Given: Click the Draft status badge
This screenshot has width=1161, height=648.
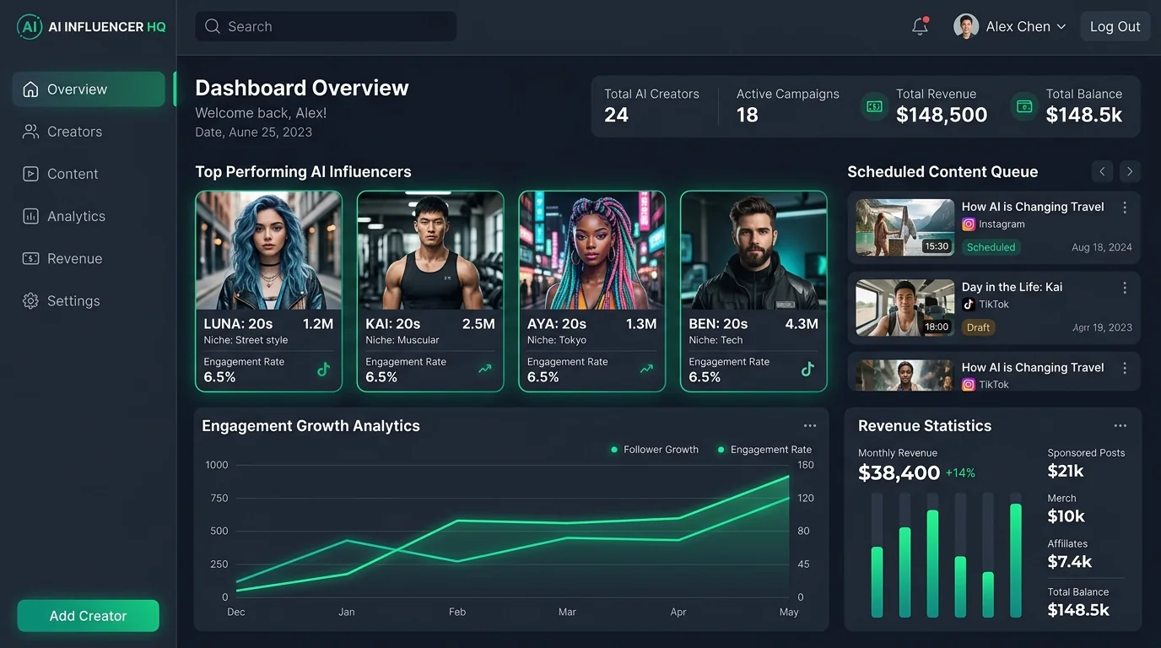Looking at the screenshot, I should 979,327.
